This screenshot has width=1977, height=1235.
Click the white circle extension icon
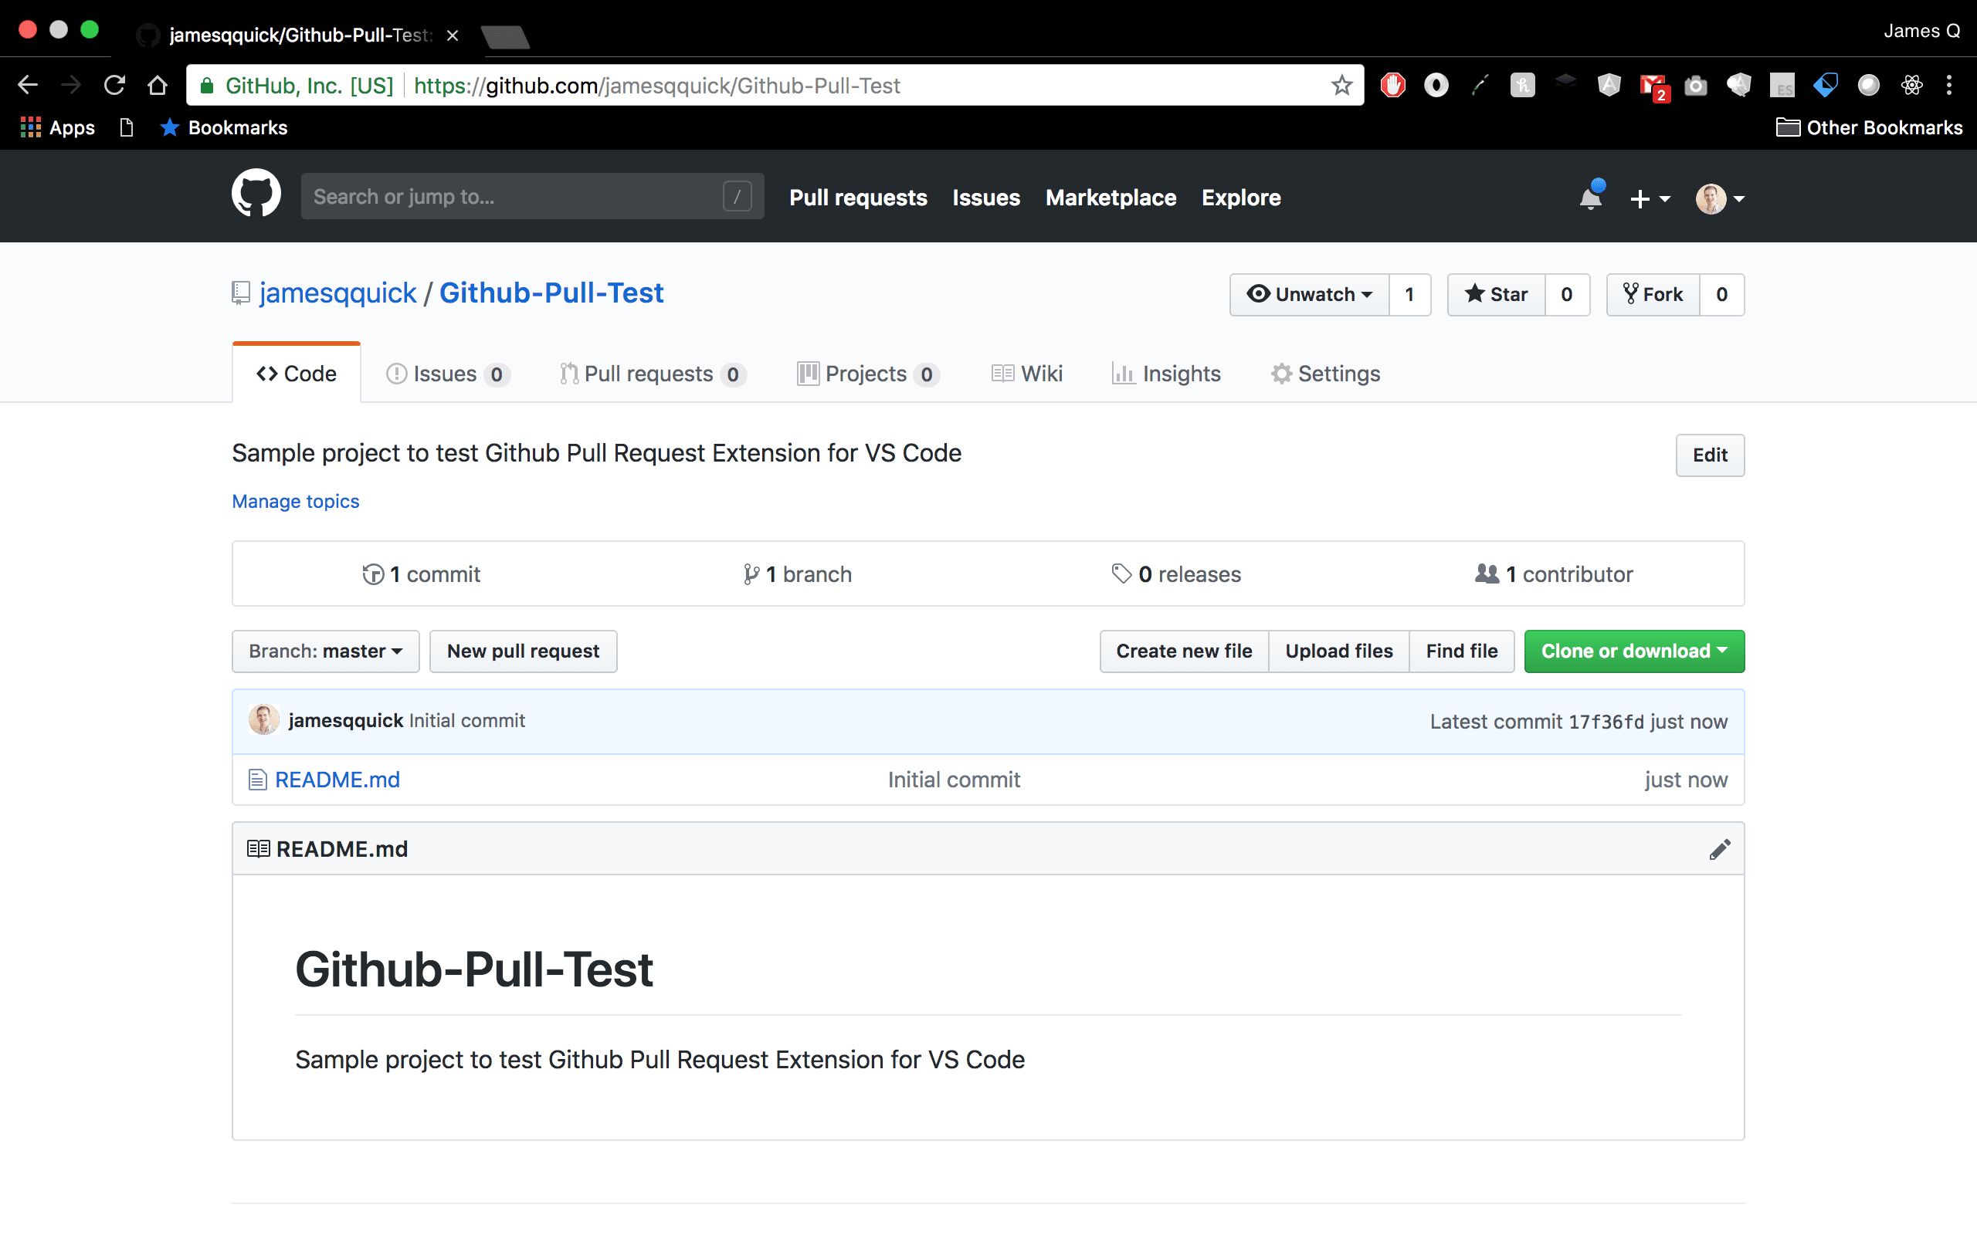(1436, 85)
